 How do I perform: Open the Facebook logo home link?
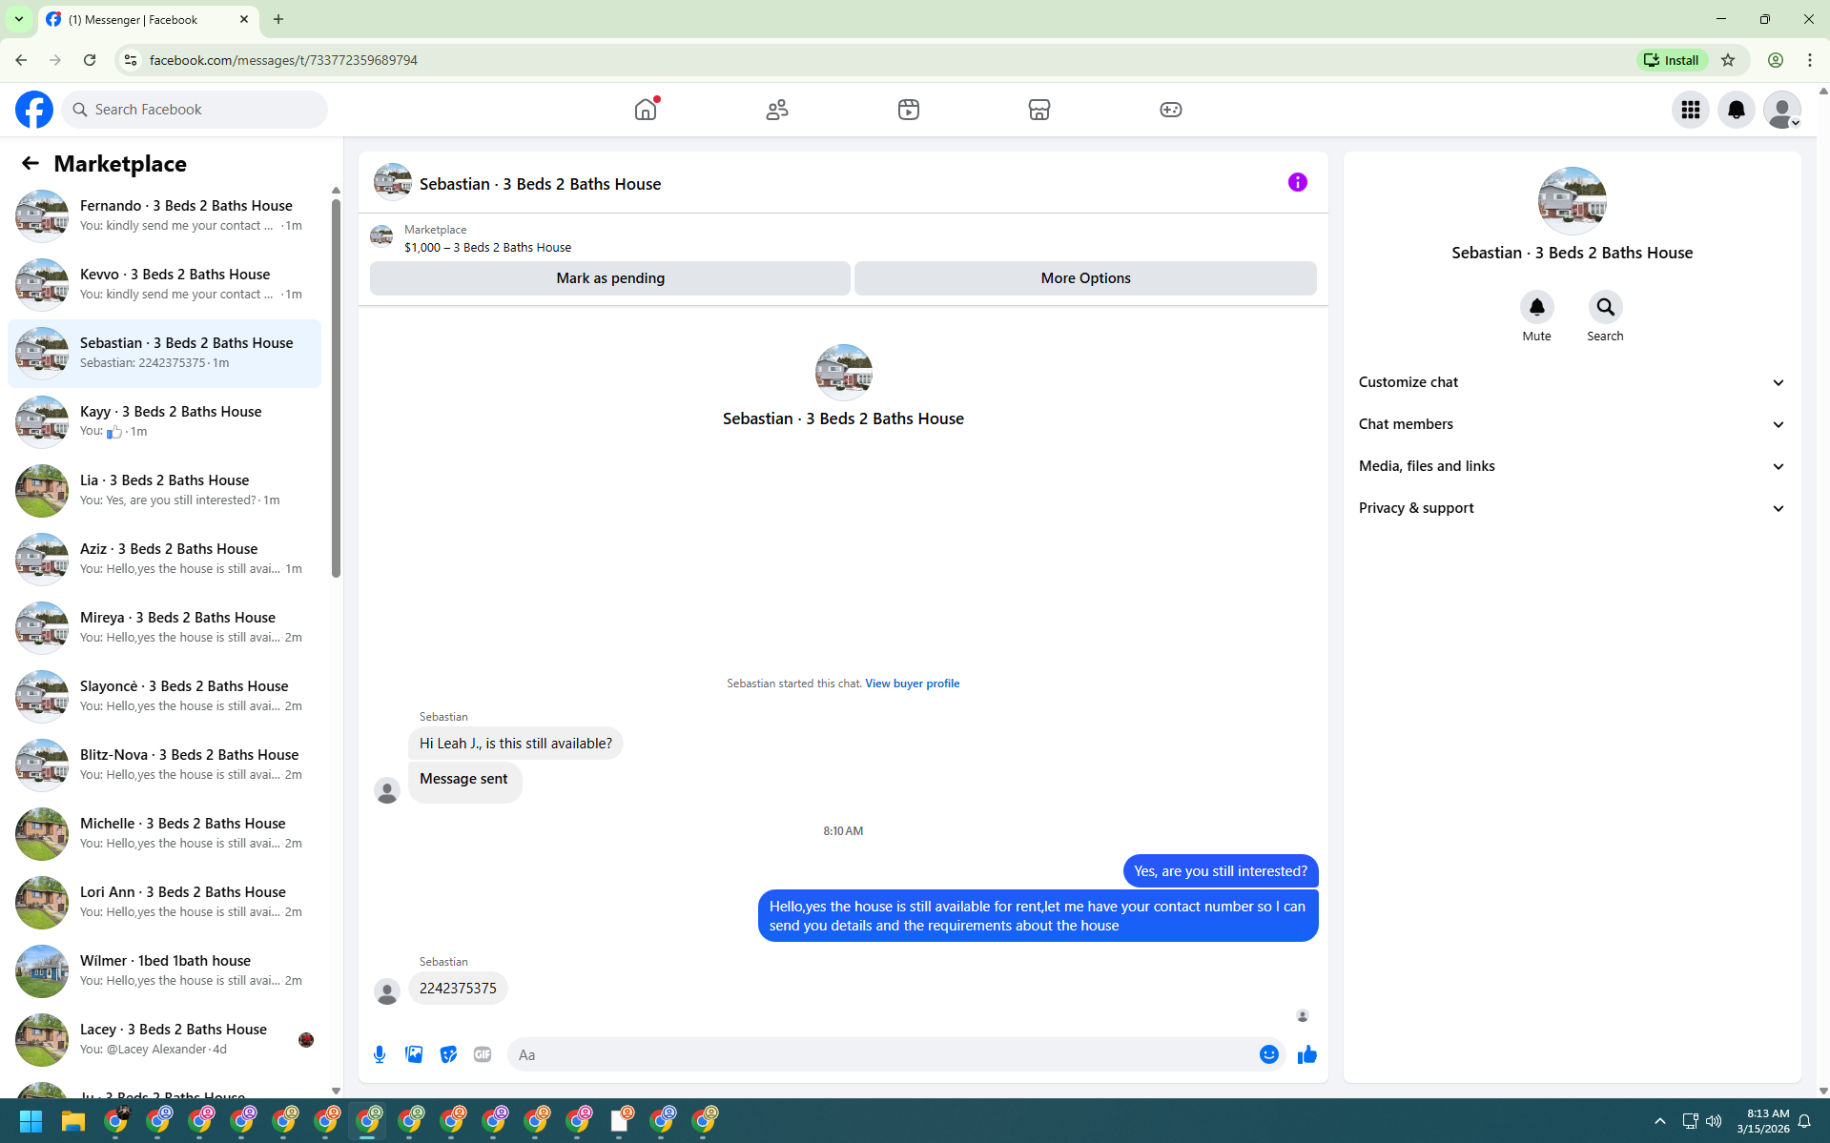pos(34,110)
